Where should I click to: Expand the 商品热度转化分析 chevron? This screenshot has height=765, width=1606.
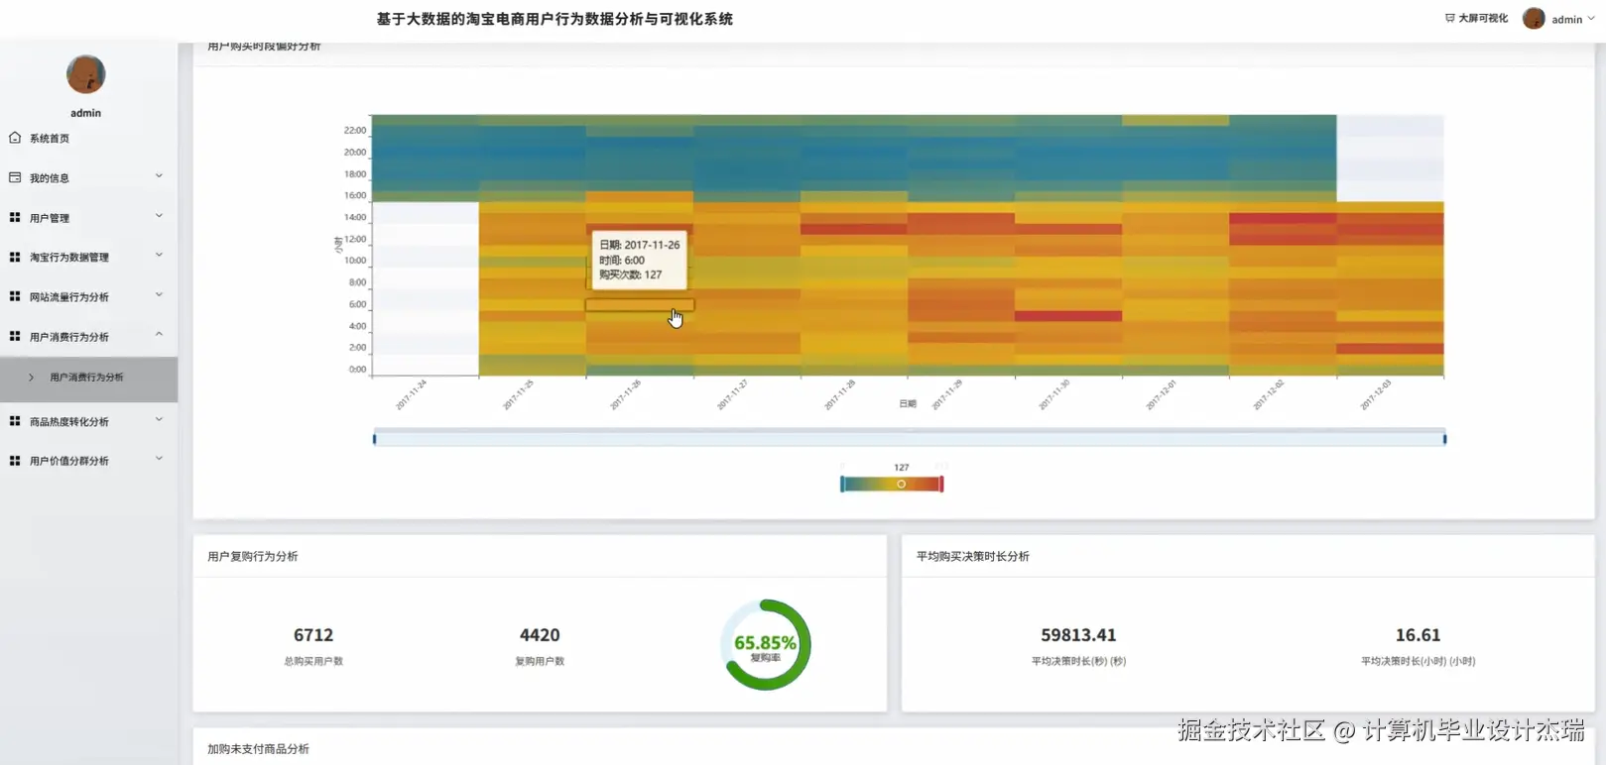click(x=159, y=420)
